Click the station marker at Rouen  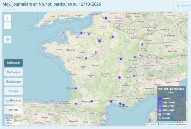89,34
